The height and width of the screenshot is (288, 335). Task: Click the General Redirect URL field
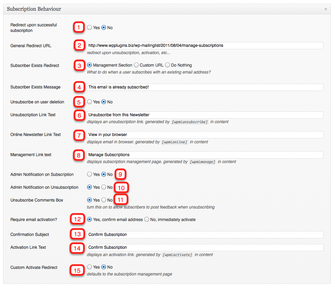pos(205,45)
